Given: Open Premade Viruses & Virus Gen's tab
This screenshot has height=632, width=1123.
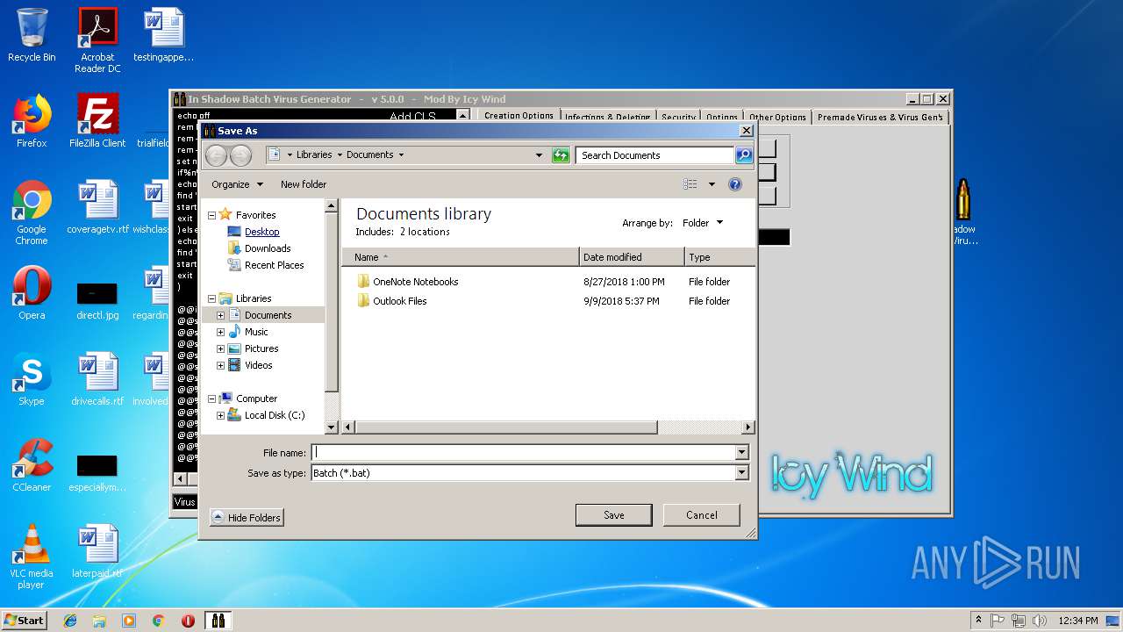Looking at the screenshot, I should tap(880, 117).
